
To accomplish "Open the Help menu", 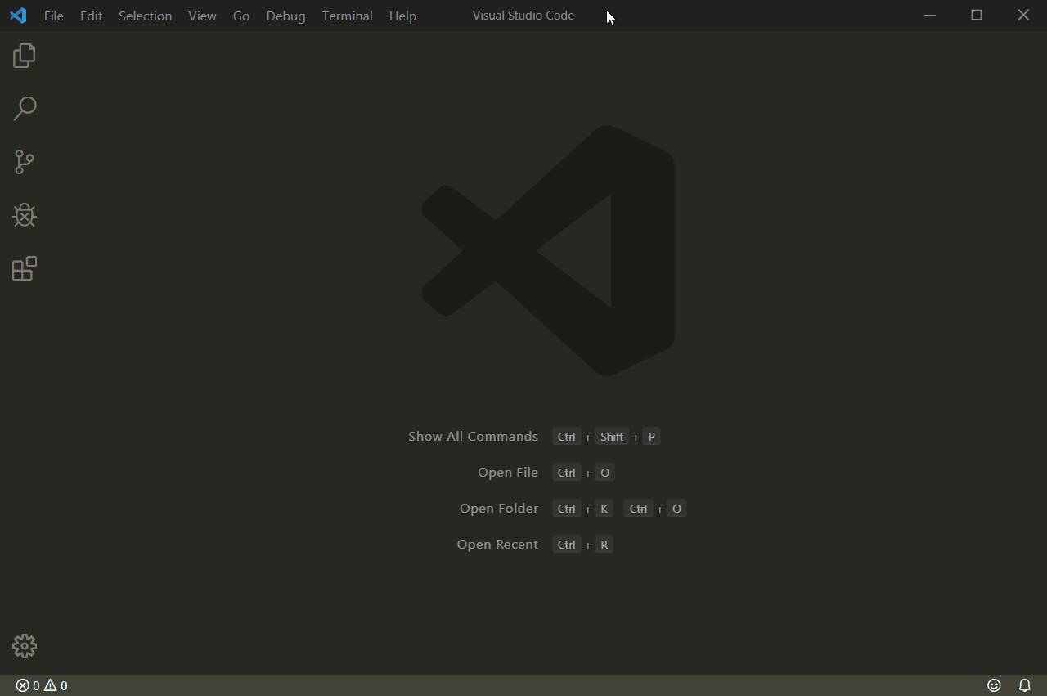I will [402, 16].
